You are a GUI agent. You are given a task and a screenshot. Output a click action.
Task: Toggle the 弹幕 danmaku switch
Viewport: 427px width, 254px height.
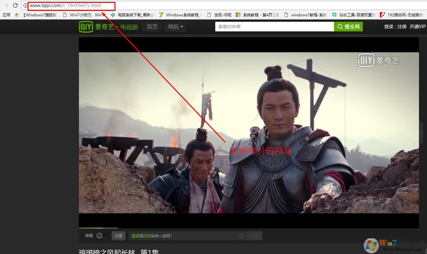102,236
